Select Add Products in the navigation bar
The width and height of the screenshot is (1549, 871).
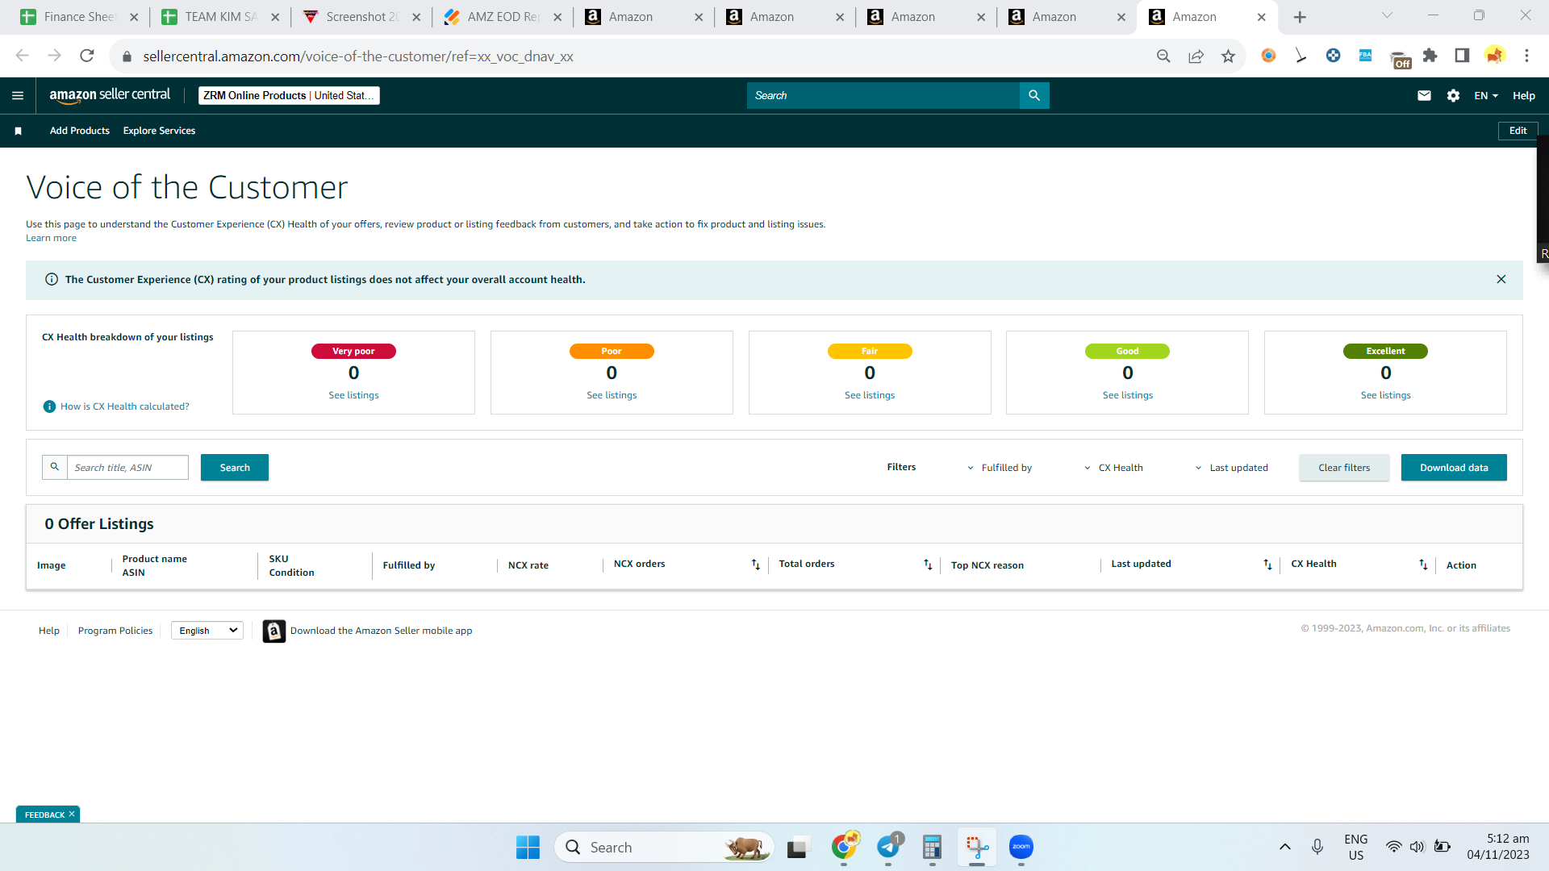[80, 131]
